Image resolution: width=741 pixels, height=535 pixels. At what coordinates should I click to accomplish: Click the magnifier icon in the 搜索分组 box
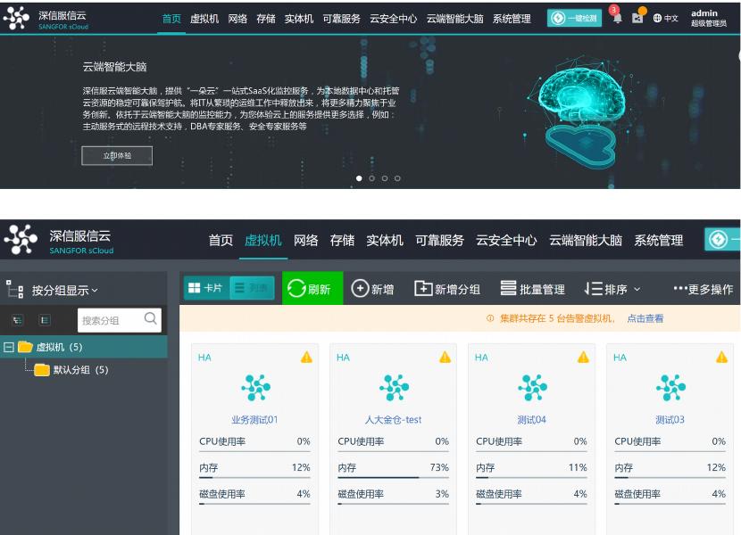150,318
